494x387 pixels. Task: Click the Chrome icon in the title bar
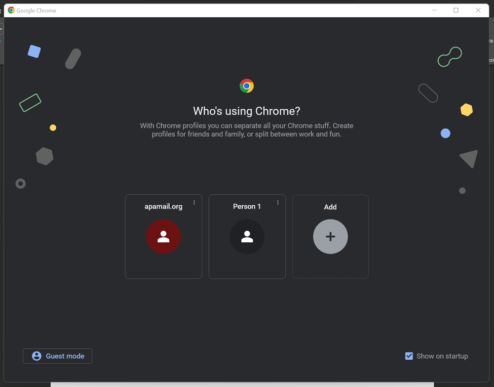tap(11, 10)
